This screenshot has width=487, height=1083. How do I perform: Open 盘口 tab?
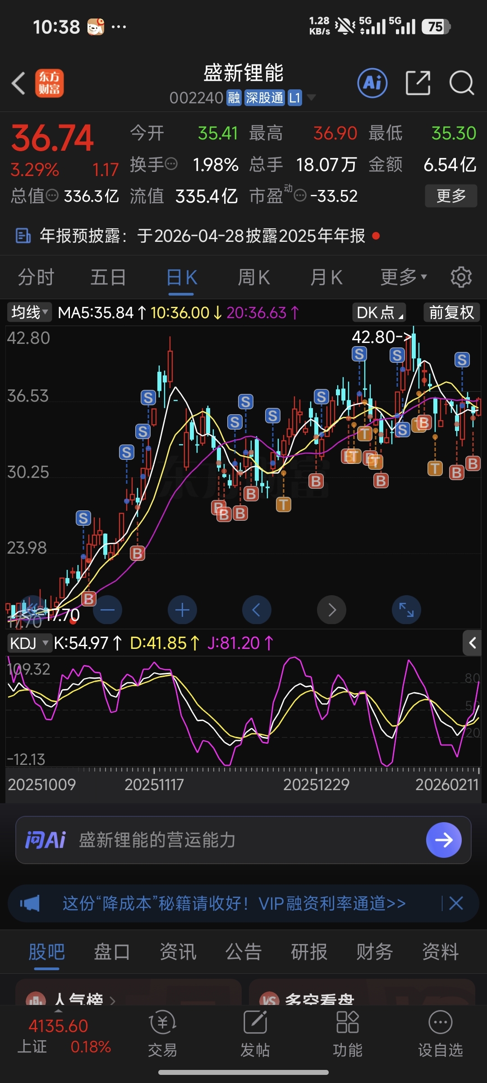coord(112,952)
